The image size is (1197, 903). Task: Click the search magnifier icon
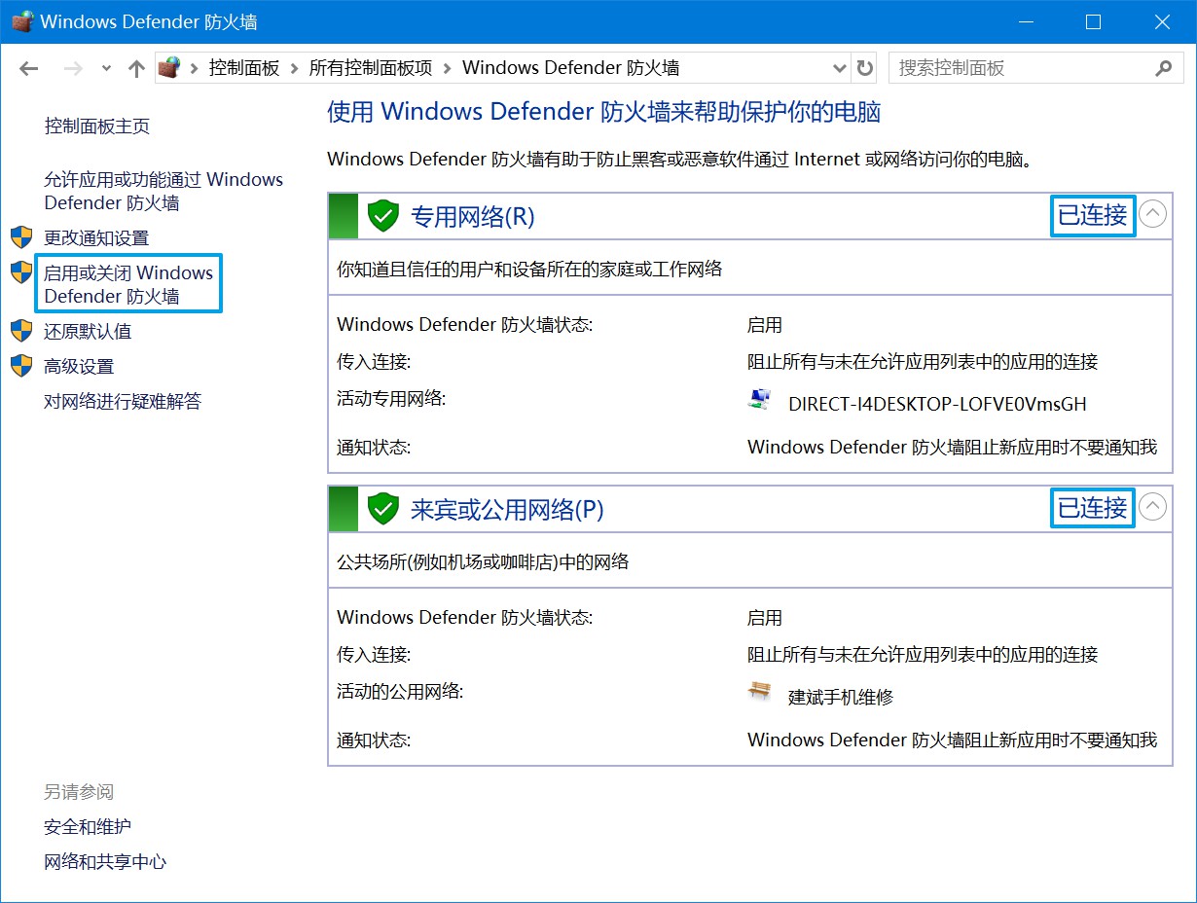1163,68
